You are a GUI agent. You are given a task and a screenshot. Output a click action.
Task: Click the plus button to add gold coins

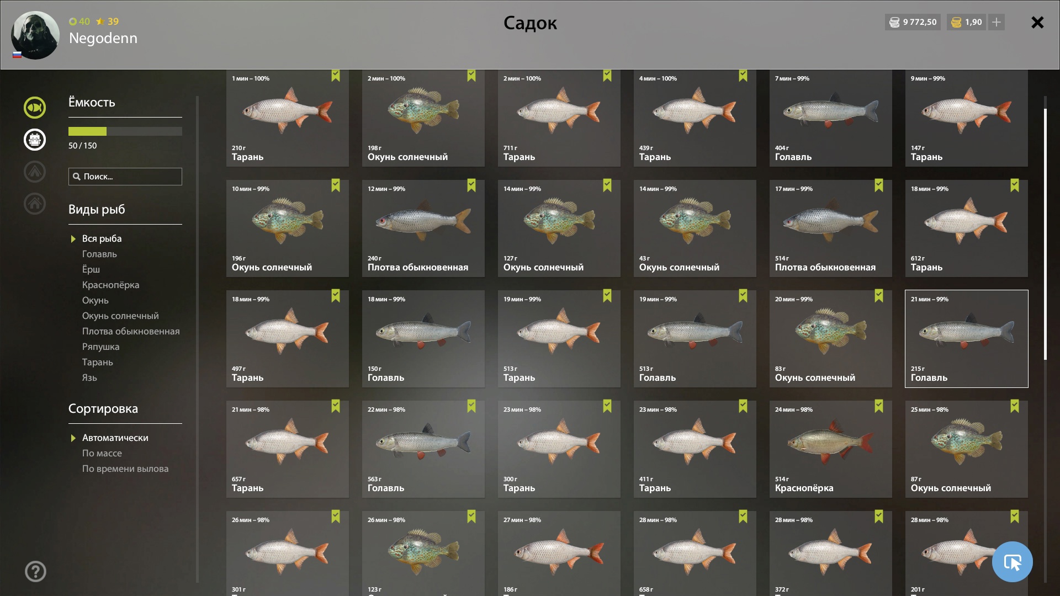pyautogui.click(x=997, y=22)
